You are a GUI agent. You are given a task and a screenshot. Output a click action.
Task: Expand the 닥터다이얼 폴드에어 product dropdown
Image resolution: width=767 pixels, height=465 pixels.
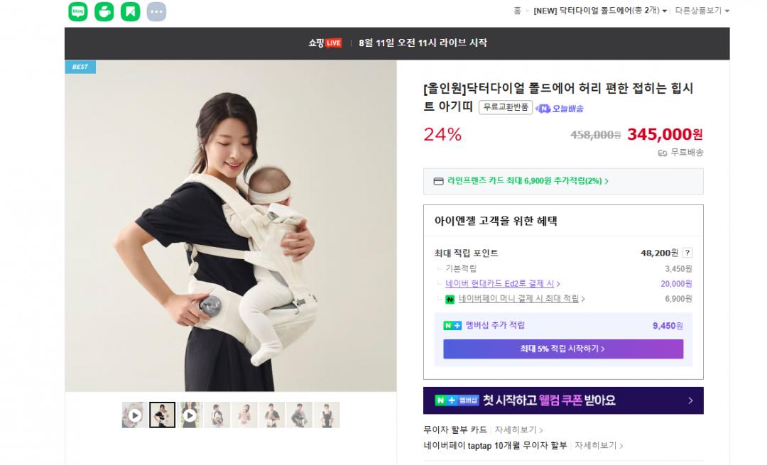(x=600, y=11)
